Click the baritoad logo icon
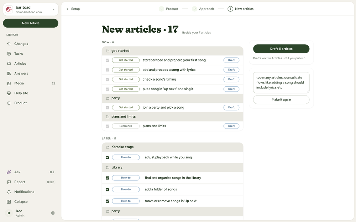 pos(9,9)
